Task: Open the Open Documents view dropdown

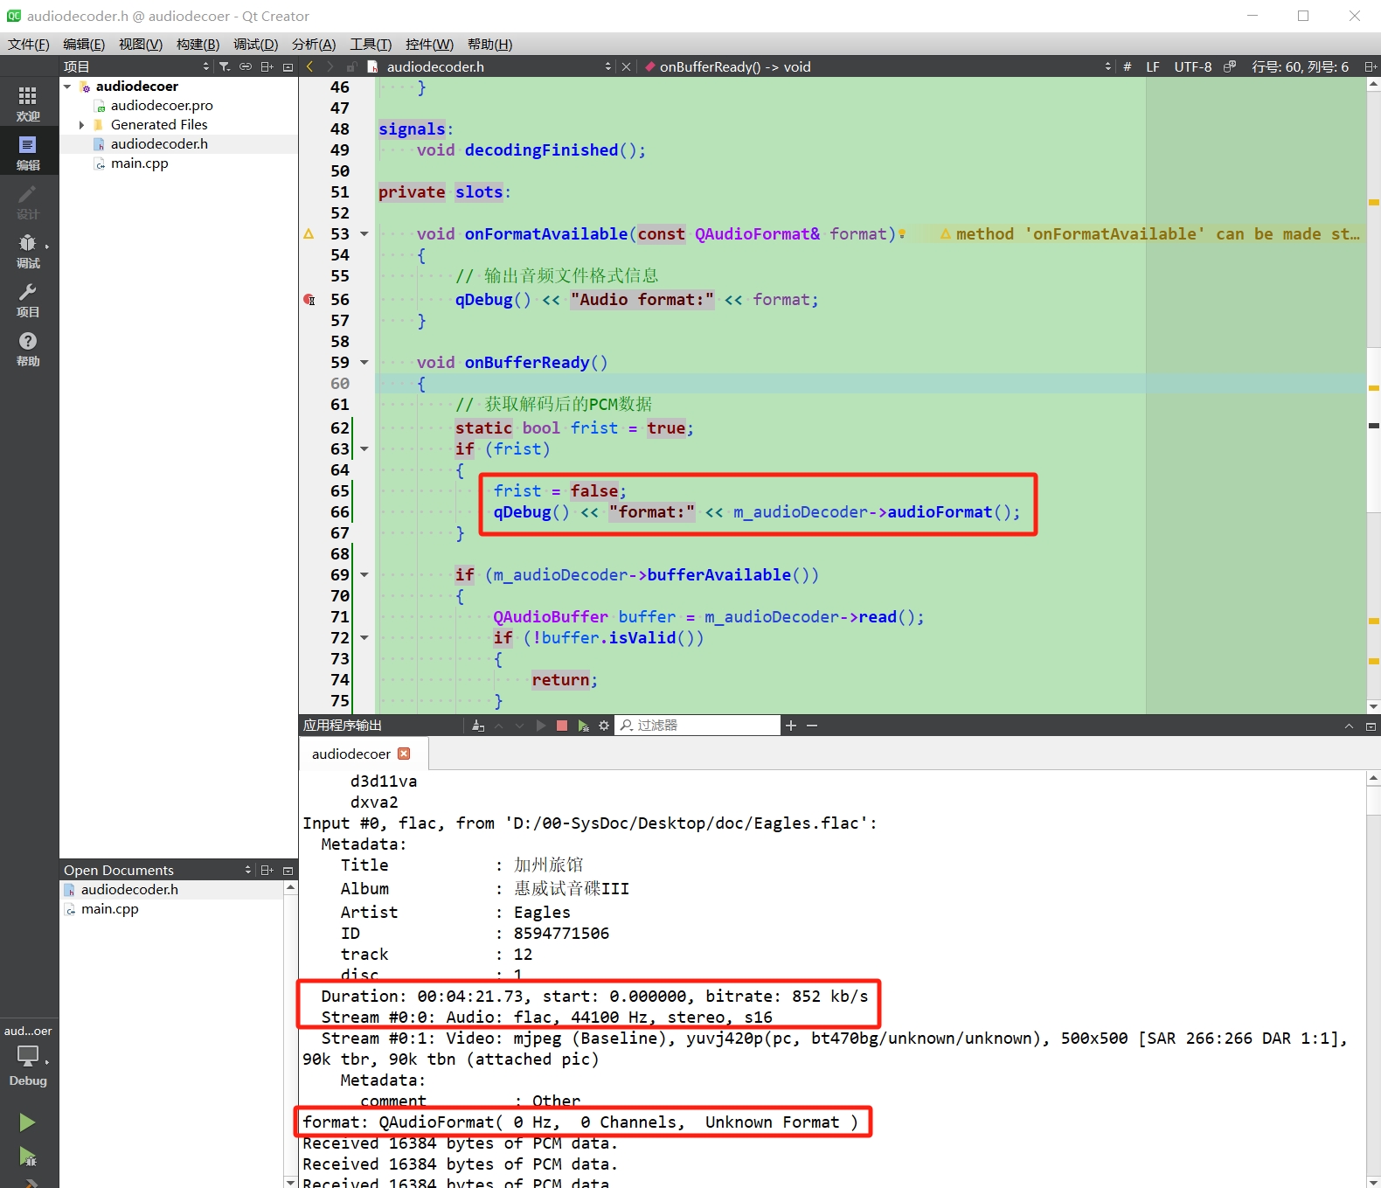Action: pyautogui.click(x=157, y=870)
